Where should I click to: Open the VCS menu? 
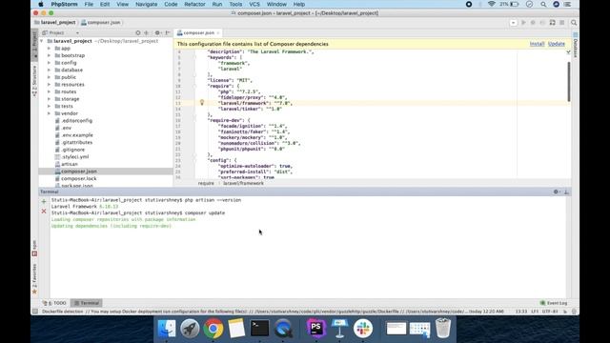[254, 4]
